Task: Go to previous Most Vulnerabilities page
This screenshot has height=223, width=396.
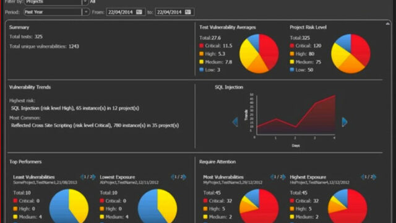Action: 272,177
